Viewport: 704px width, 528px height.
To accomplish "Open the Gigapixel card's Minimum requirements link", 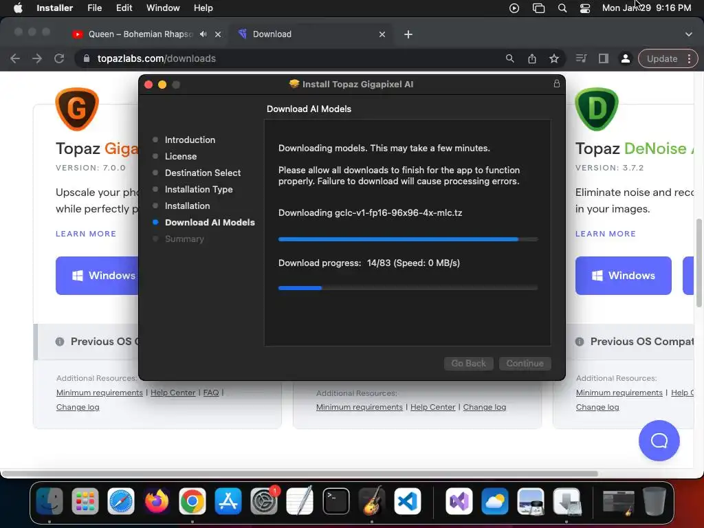I will click(x=99, y=393).
